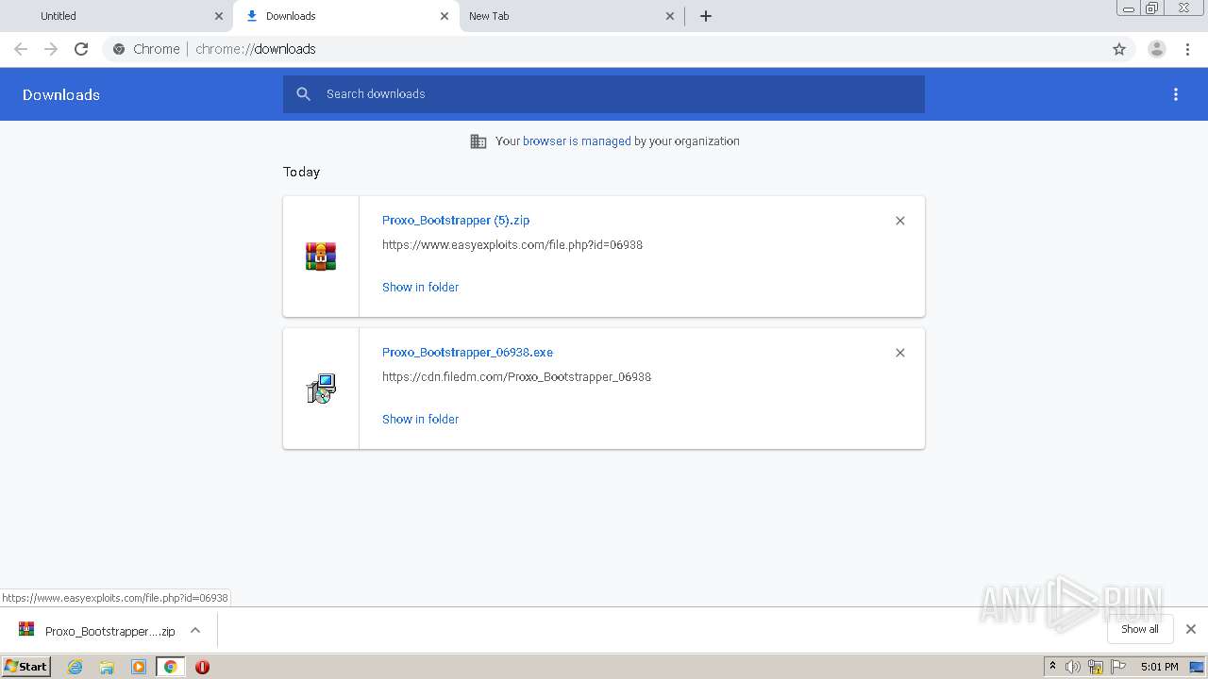Screen dimensions: 1208x679
Task: Close the Untitled tab
Action: (x=219, y=16)
